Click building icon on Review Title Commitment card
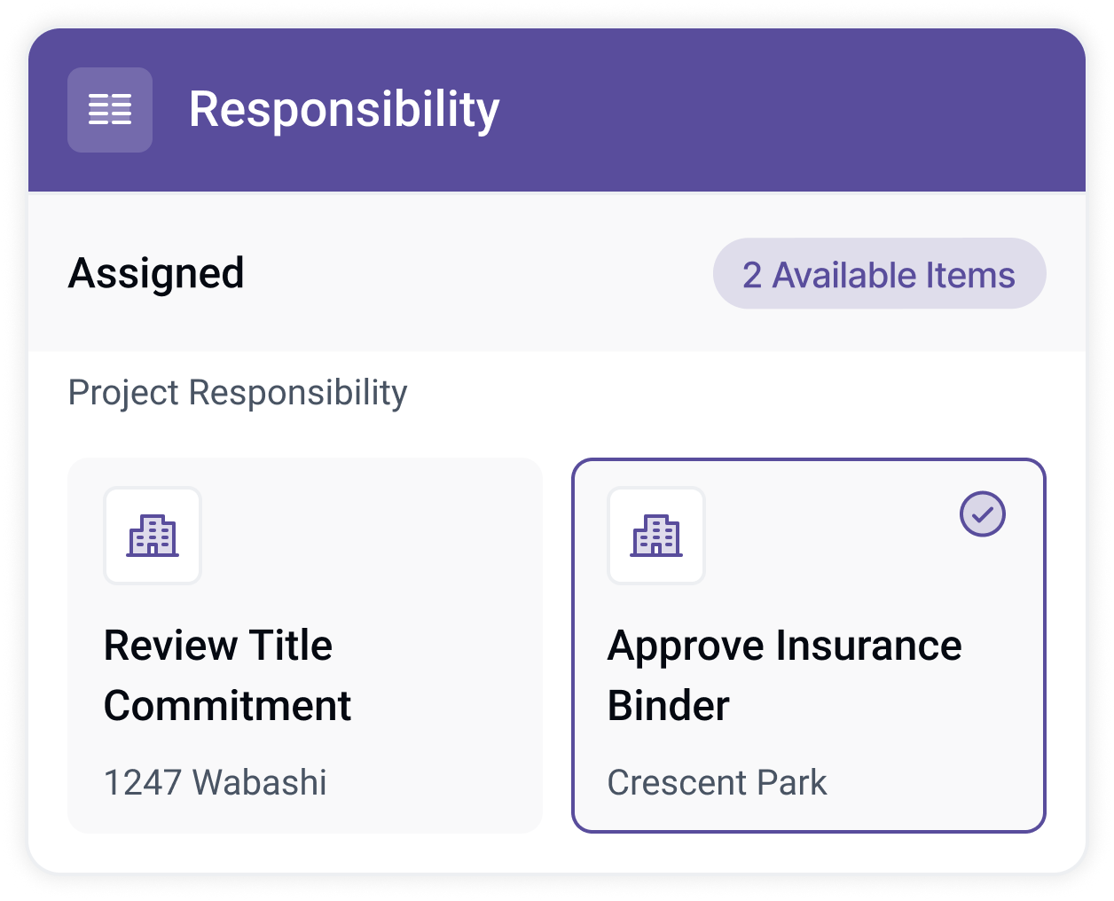The image size is (1114, 901). pos(153,536)
